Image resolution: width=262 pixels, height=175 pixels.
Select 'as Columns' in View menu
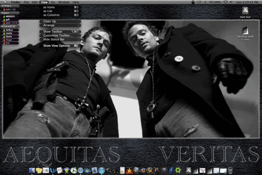point(51,15)
